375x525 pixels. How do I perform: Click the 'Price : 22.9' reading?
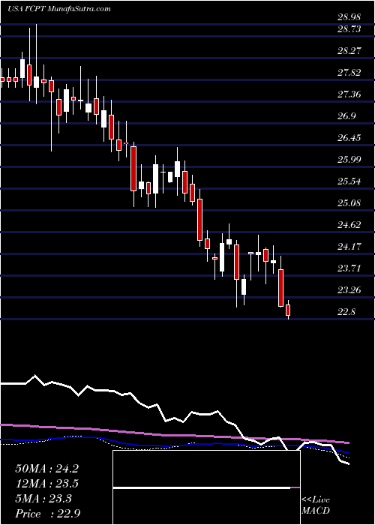pyautogui.click(x=47, y=514)
